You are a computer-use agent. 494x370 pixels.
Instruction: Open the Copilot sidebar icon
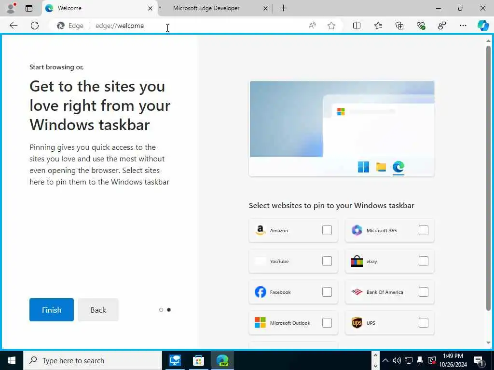(x=483, y=26)
